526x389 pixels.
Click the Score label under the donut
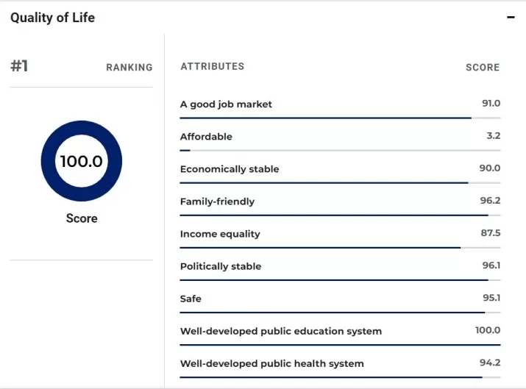(81, 218)
